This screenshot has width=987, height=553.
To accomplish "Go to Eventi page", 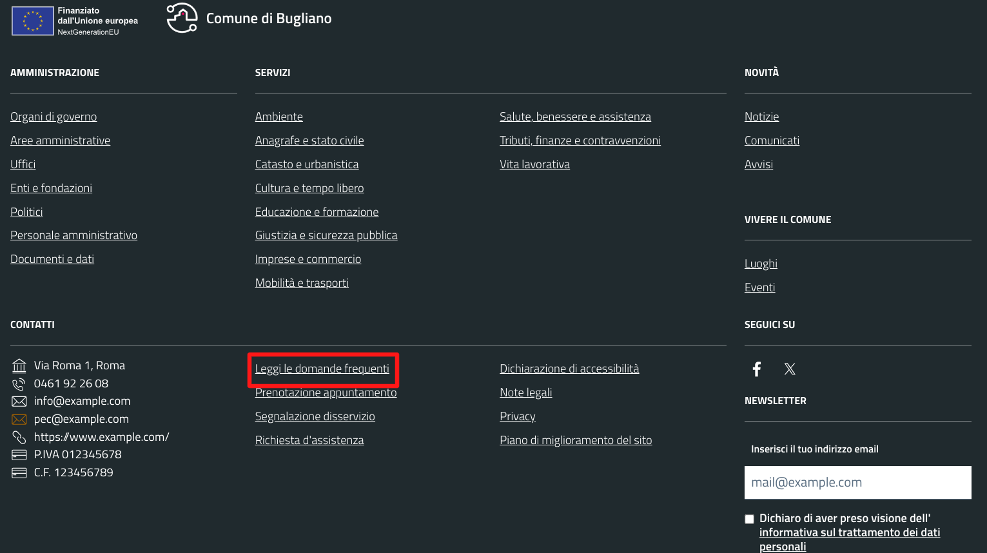I will click(759, 287).
